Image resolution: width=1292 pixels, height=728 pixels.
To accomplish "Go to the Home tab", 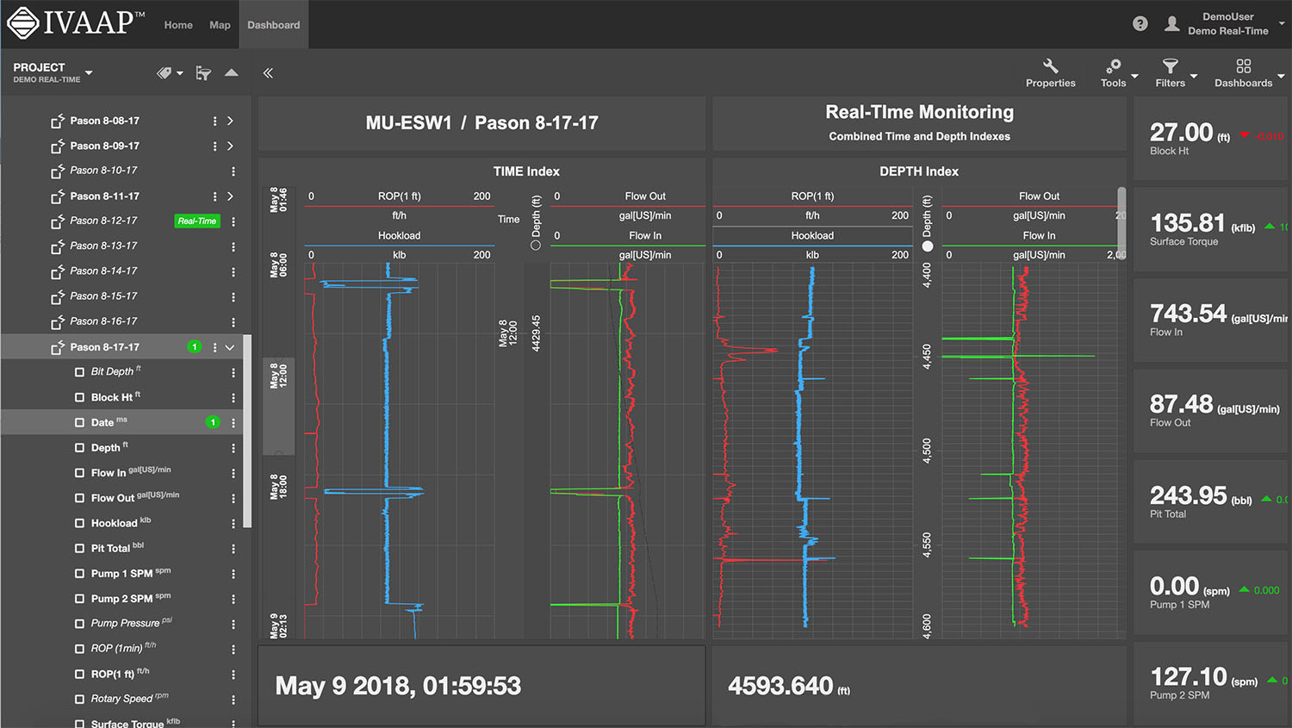I will point(178,25).
